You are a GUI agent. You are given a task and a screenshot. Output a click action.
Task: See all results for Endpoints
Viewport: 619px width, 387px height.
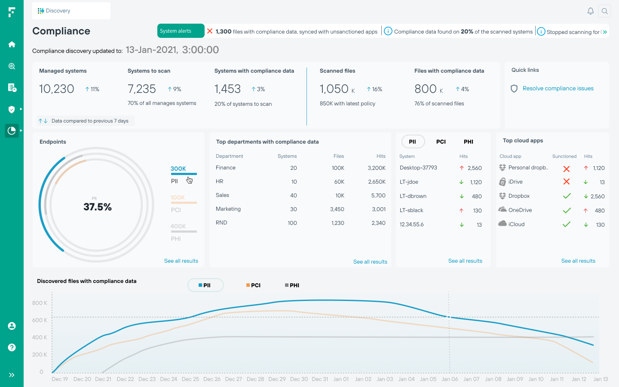(x=181, y=261)
